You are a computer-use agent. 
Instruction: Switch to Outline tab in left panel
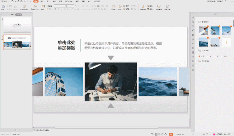click(x=12, y=15)
